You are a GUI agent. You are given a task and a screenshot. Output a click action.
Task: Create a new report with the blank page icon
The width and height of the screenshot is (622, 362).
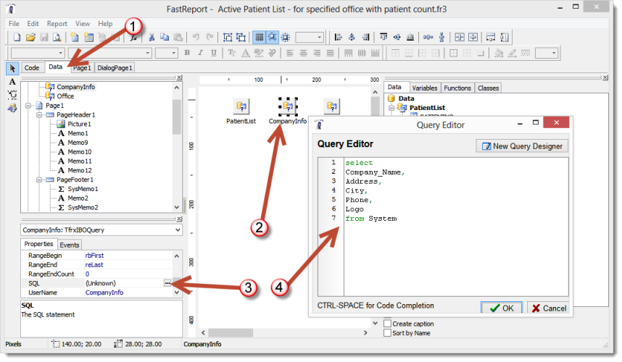pos(17,37)
